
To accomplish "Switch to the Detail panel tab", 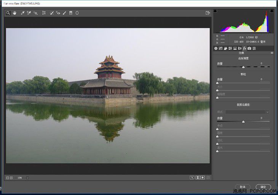I will pyautogui.click(x=225, y=49).
